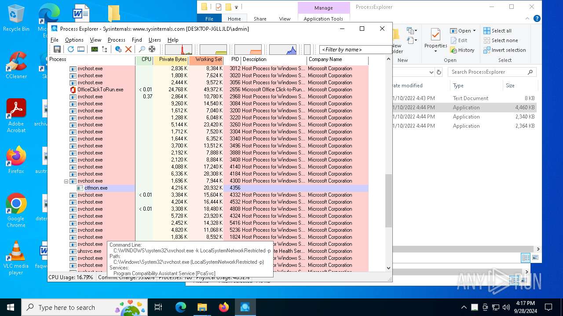The width and height of the screenshot is (563, 316).
Task: Open CCleaner desktop shortcut icon
Action: [16, 62]
